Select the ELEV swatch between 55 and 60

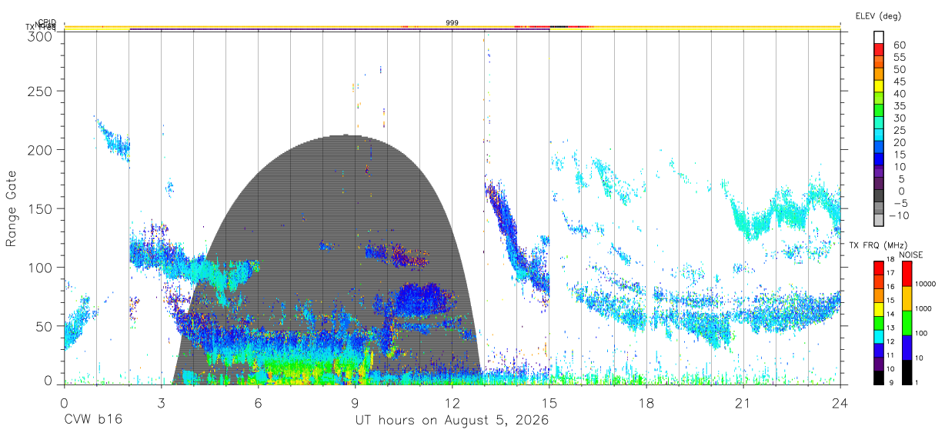879,50
